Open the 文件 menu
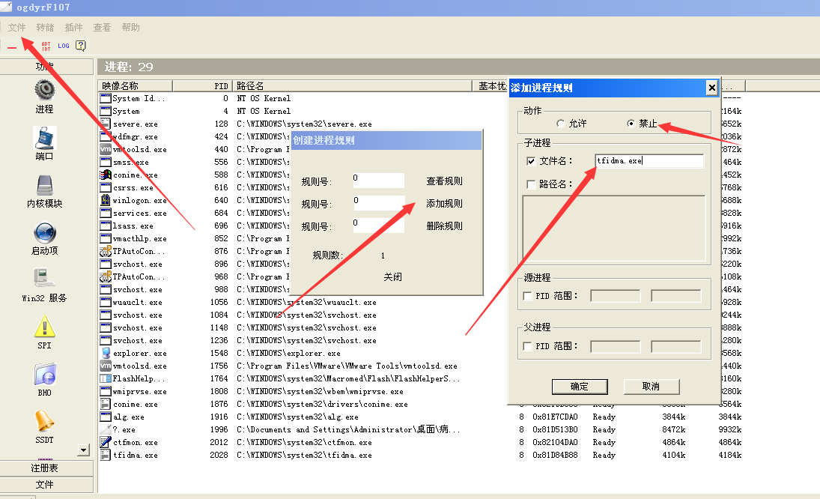 16,27
